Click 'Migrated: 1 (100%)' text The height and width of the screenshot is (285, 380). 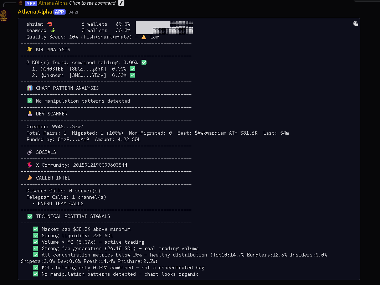pyautogui.click(x=98, y=133)
